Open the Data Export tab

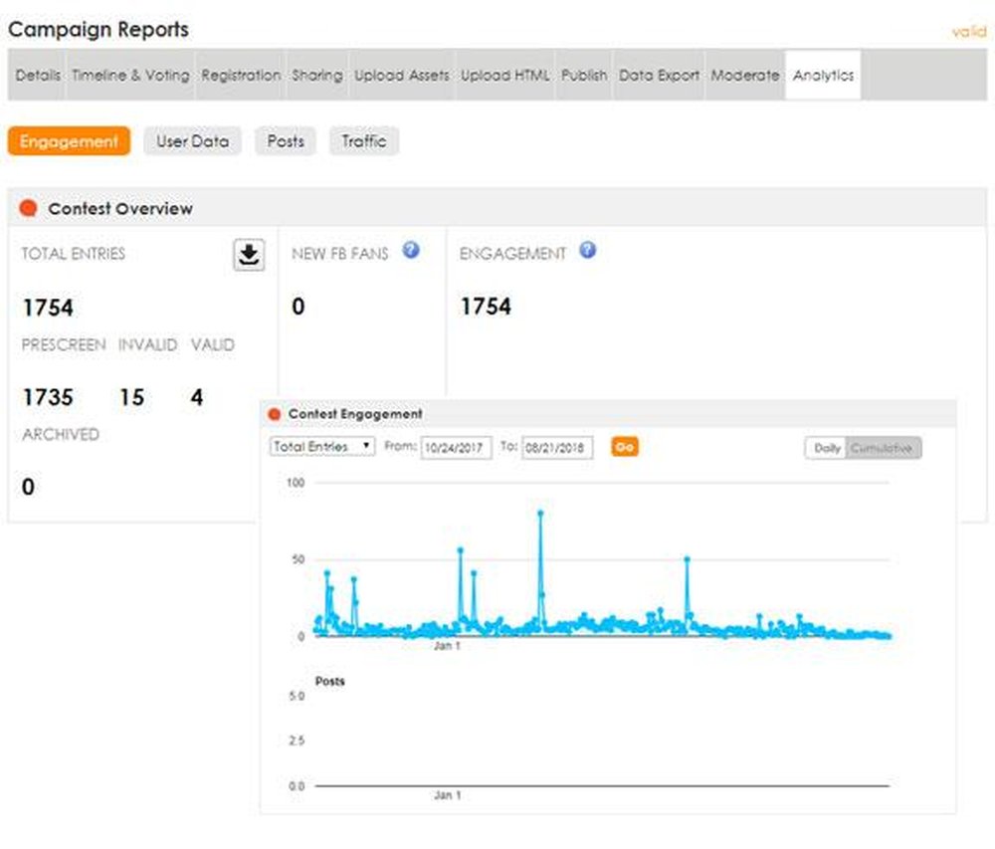pyautogui.click(x=659, y=76)
